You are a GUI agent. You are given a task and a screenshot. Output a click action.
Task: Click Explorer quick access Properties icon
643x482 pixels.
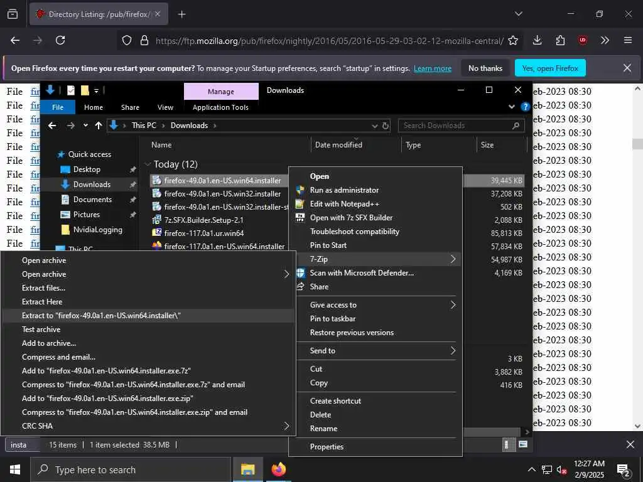(x=71, y=90)
